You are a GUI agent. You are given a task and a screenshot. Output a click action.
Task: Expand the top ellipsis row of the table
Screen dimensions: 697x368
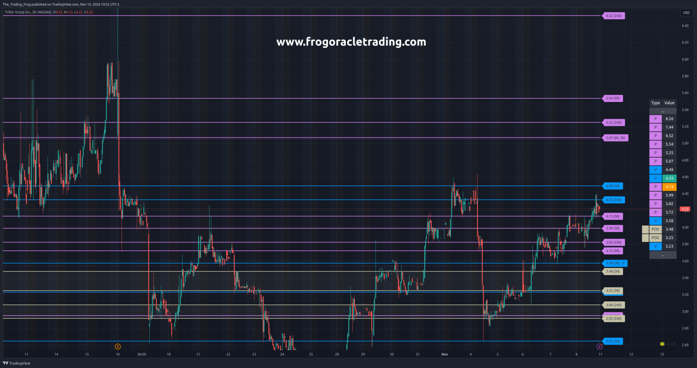(663, 111)
